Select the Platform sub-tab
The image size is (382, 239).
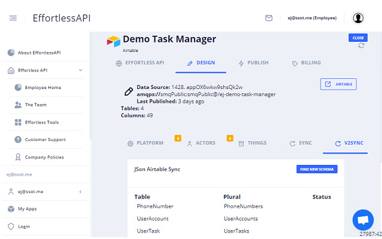(x=145, y=143)
